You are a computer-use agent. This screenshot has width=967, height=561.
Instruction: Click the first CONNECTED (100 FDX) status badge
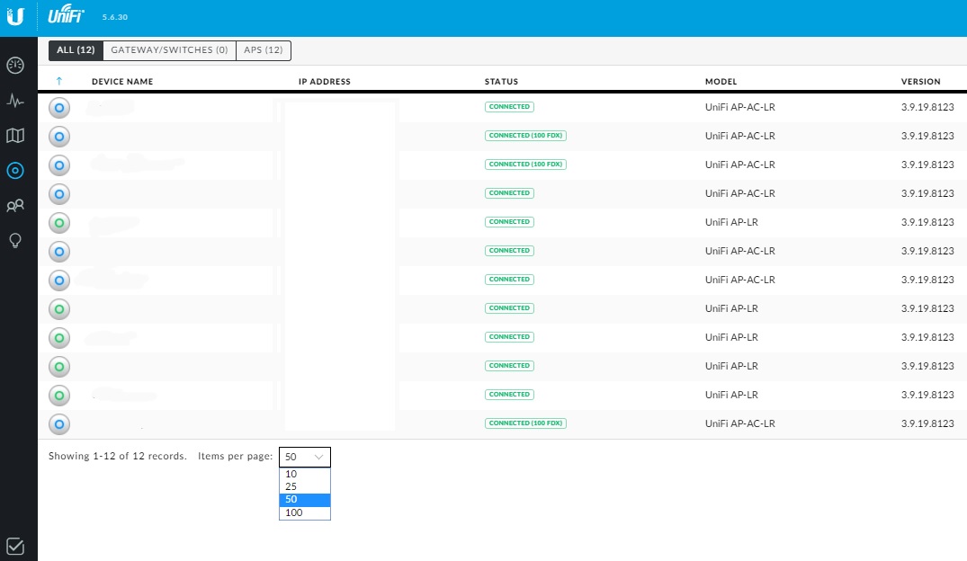tap(526, 136)
